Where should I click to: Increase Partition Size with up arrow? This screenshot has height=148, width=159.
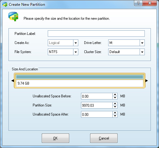pos(115,104)
